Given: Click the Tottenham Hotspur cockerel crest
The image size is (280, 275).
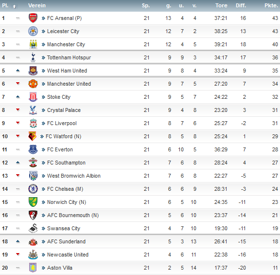Looking at the screenshot, I should click(33, 57).
